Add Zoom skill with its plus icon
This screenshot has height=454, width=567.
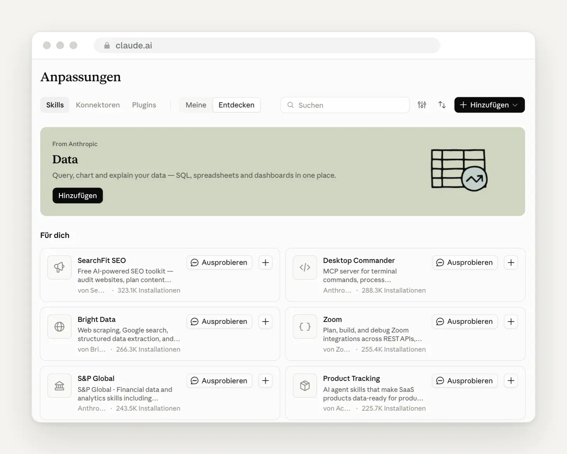tap(511, 322)
